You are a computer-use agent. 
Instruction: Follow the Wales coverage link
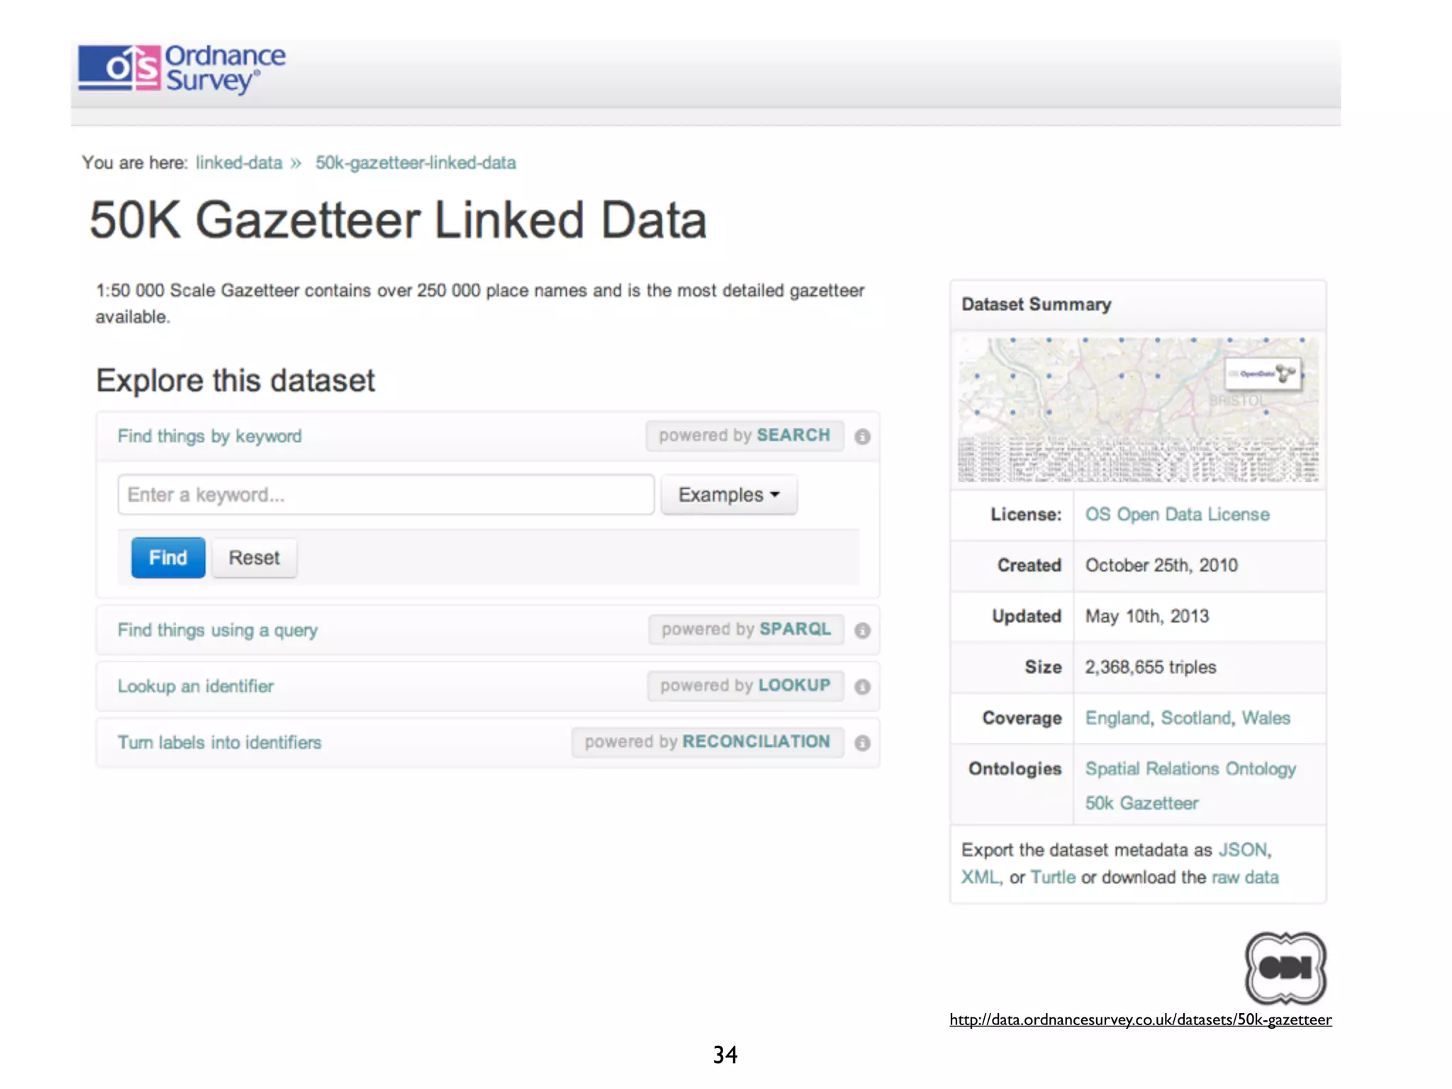tap(1266, 718)
